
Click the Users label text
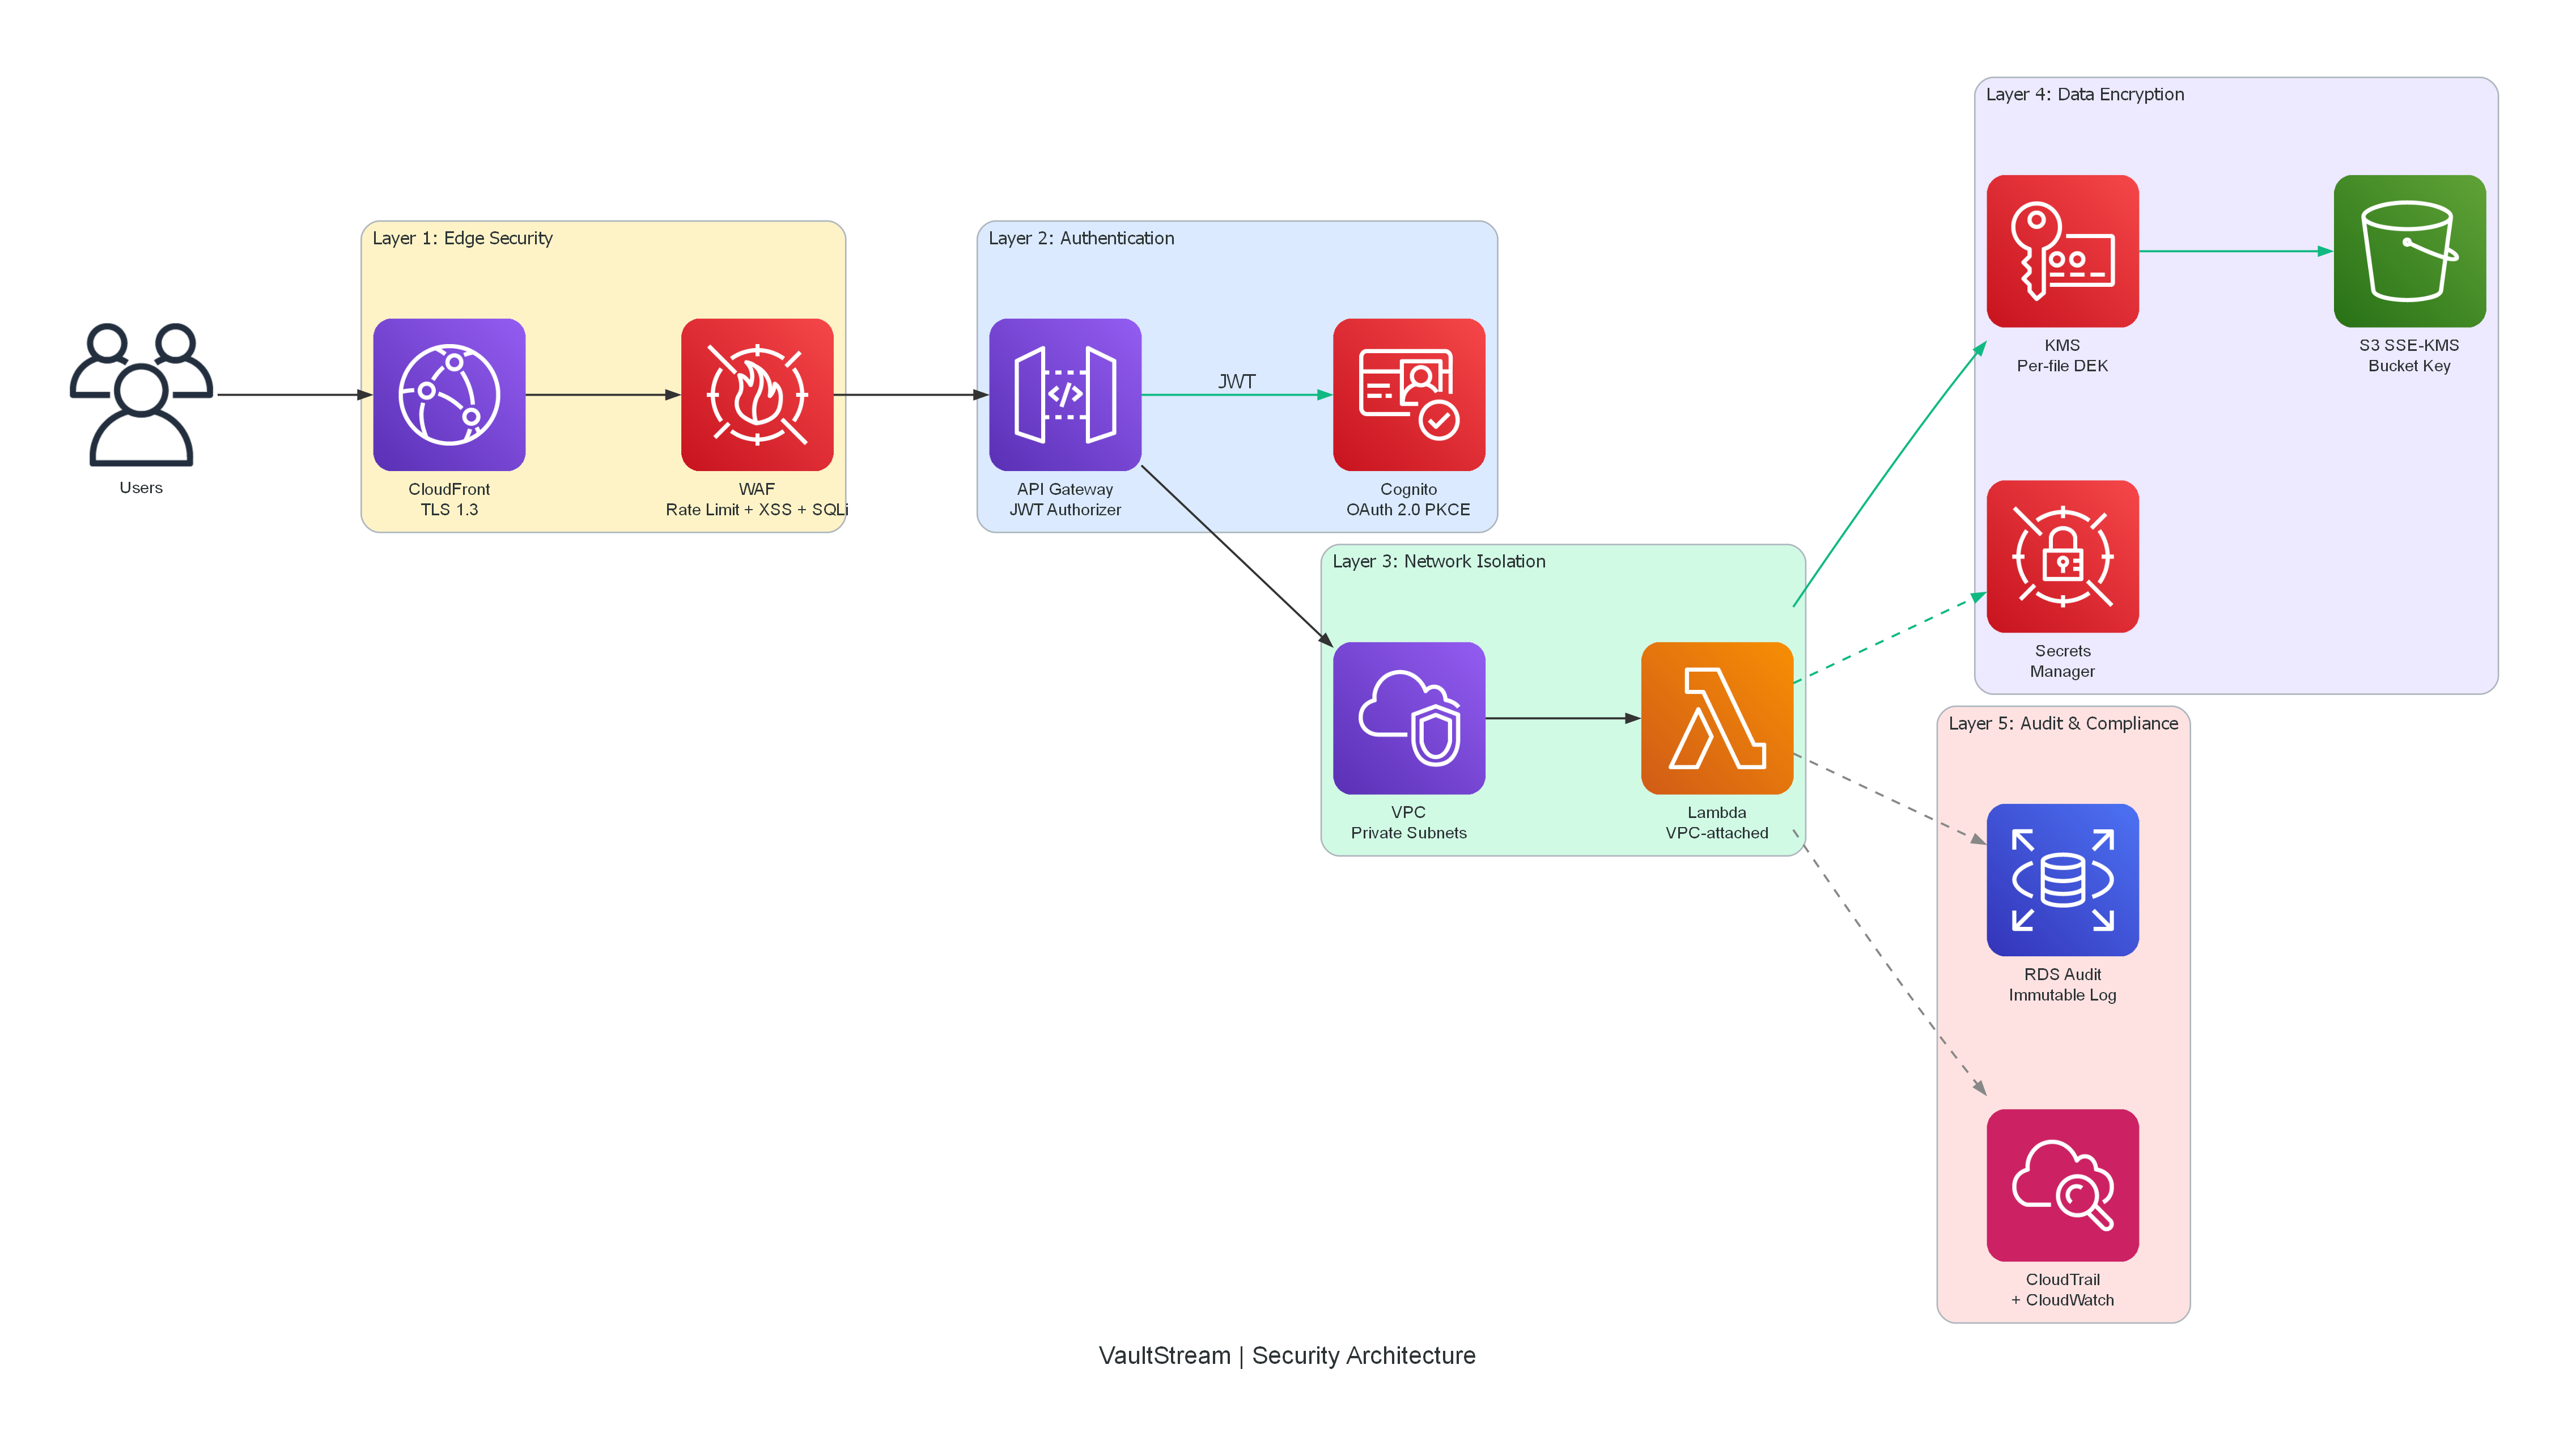pos(141,488)
